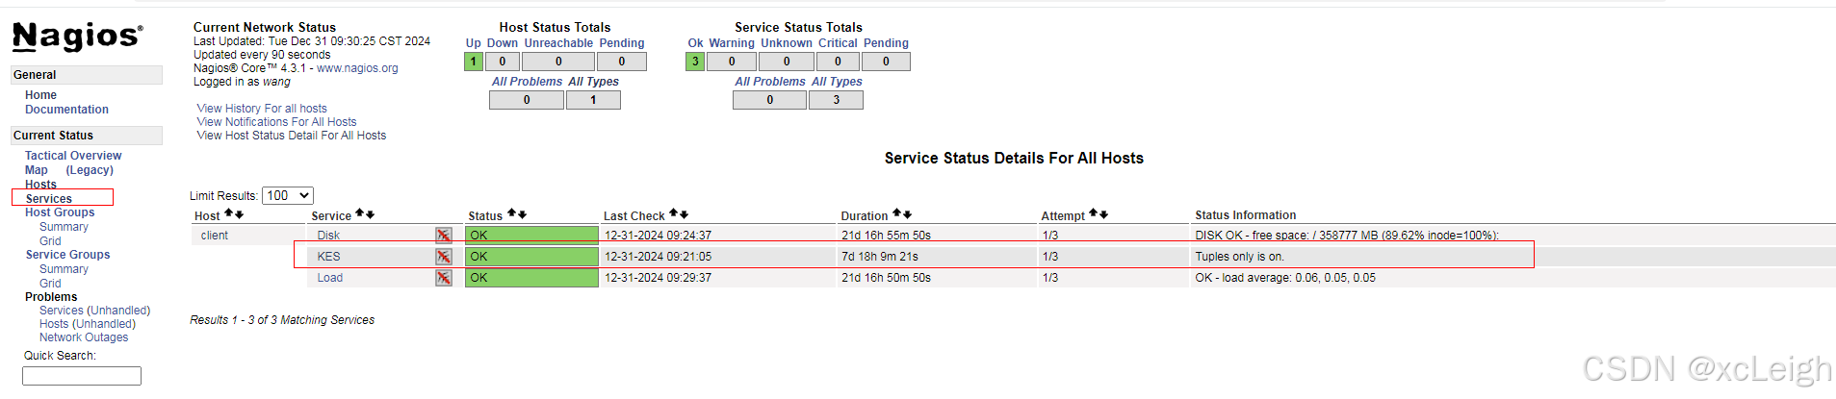1836x399 pixels.
Task: Click All Problems under Host Status Totals
Action: click(527, 82)
